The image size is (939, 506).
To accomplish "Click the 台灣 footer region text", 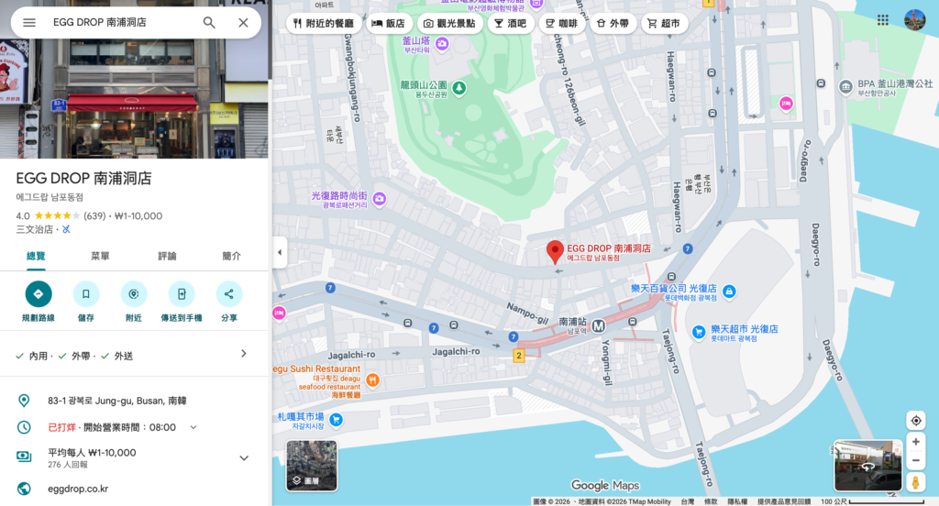I will (x=688, y=501).
